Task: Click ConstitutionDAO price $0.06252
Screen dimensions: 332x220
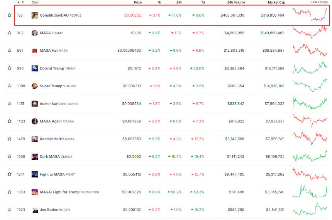Action: pyautogui.click(x=132, y=15)
